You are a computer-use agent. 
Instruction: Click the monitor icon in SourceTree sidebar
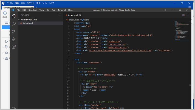tap(7, 22)
